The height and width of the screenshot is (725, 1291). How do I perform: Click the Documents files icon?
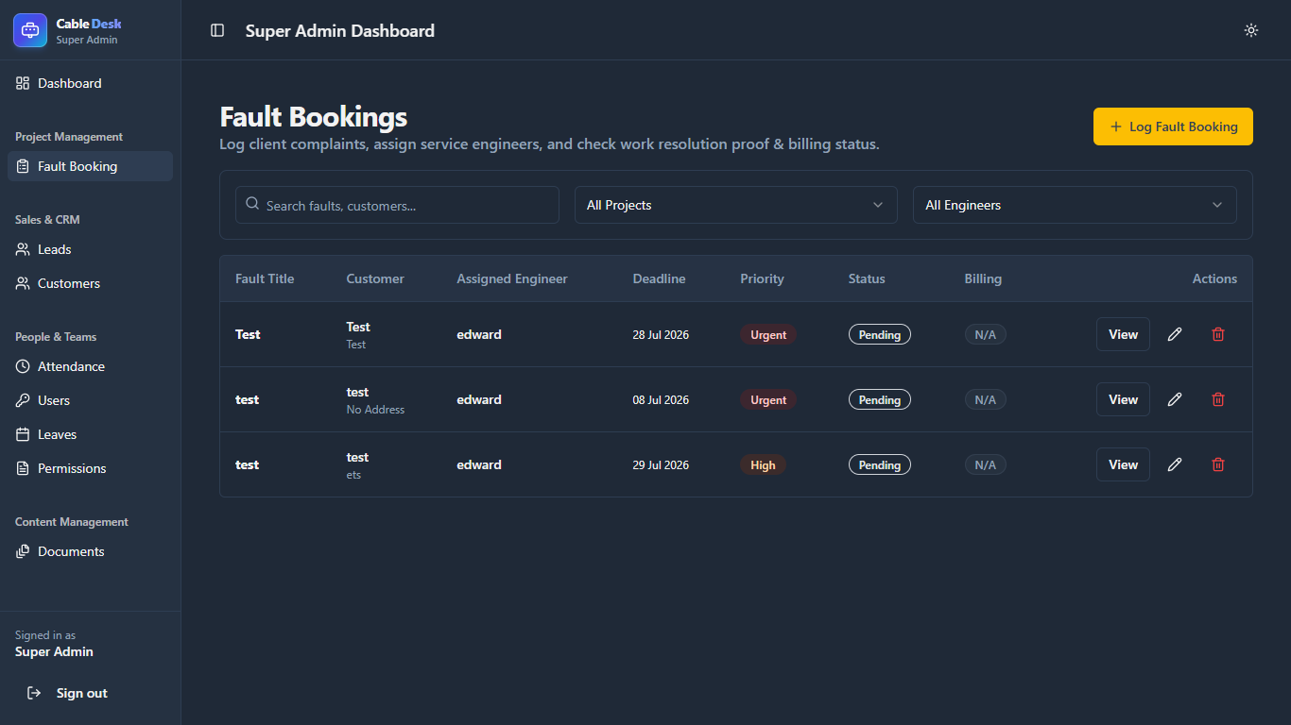[x=23, y=551]
